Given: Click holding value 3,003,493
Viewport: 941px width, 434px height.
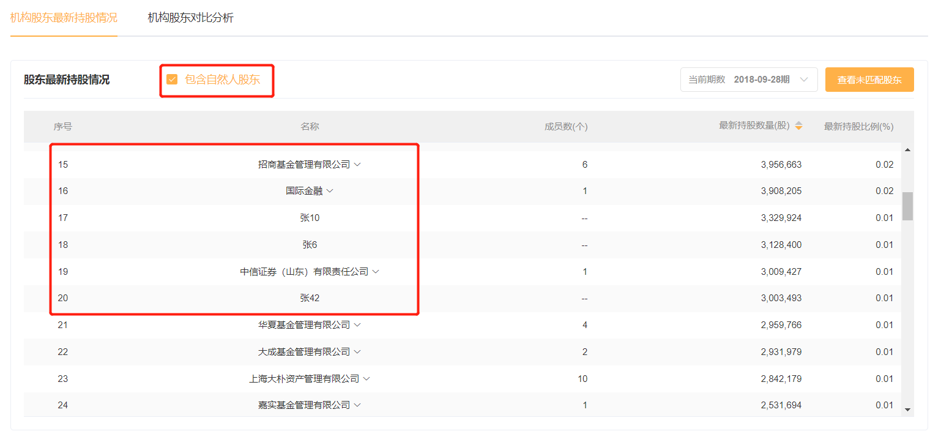Looking at the screenshot, I should pos(781,298).
